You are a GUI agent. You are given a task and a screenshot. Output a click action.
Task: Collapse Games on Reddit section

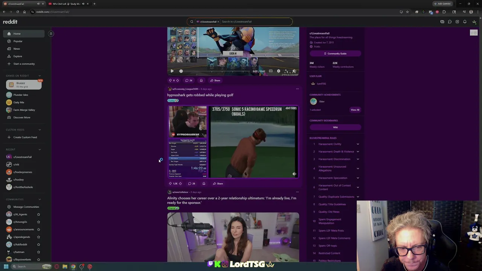40,76
